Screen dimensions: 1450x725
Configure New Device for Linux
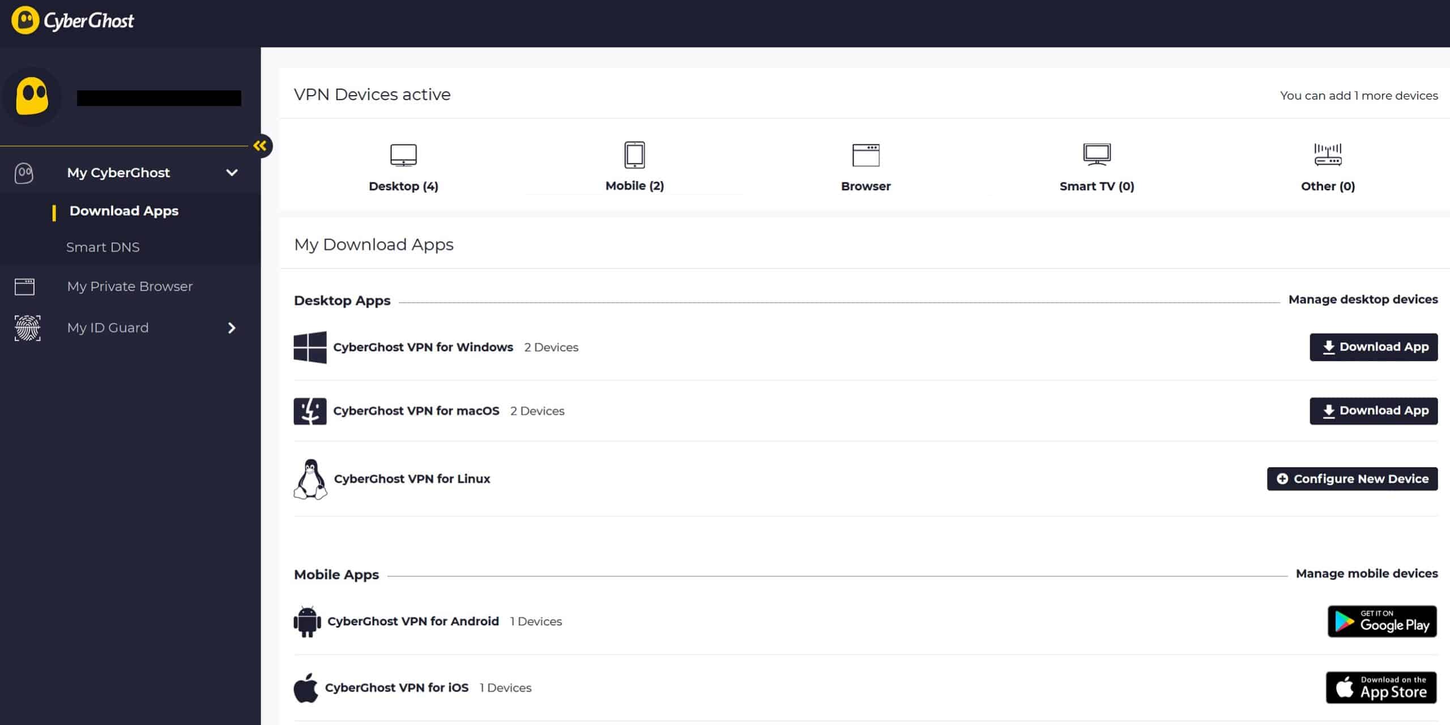tap(1352, 479)
